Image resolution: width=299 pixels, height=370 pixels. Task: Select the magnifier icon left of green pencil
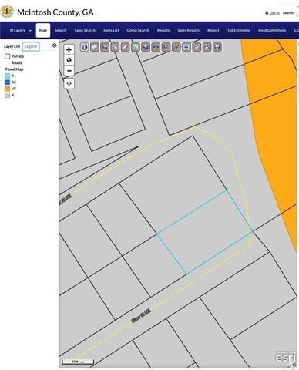pyautogui.click(x=166, y=47)
